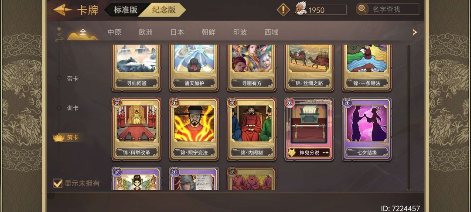This screenshot has height=212, width=471.
Task: Toggle 显示未拥有 checkbox
Action: pyautogui.click(x=58, y=183)
